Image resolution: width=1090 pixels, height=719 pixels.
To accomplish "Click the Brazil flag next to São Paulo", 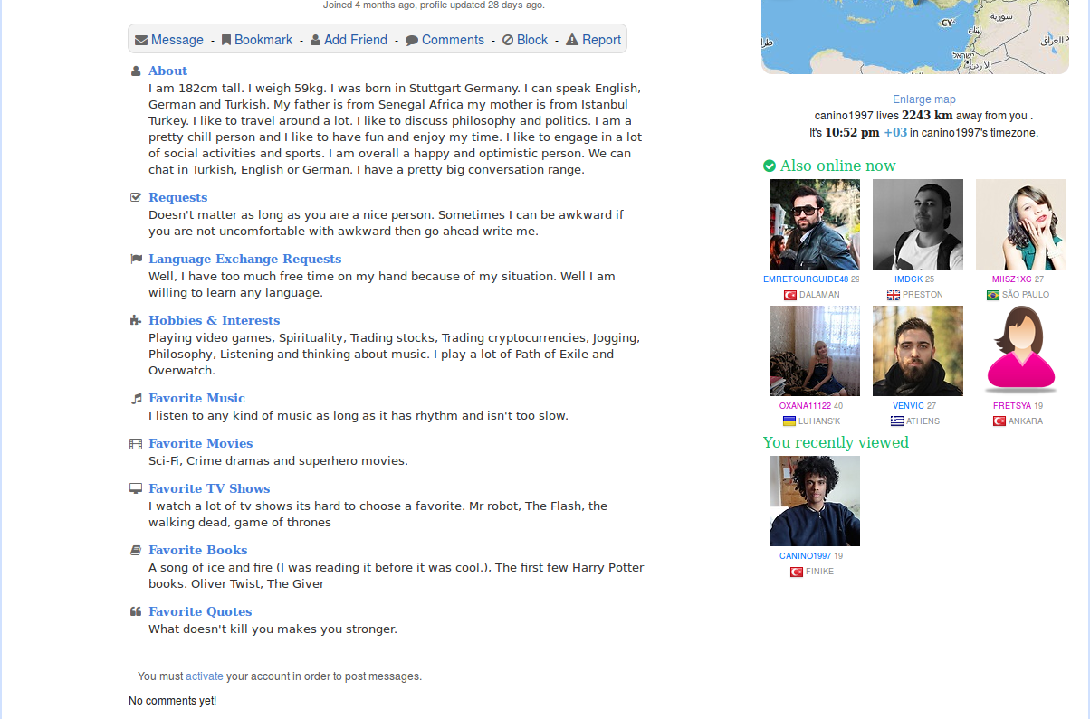I will tap(992, 295).
